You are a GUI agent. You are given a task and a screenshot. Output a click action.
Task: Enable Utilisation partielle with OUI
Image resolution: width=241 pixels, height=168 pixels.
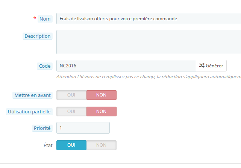coord(71,112)
